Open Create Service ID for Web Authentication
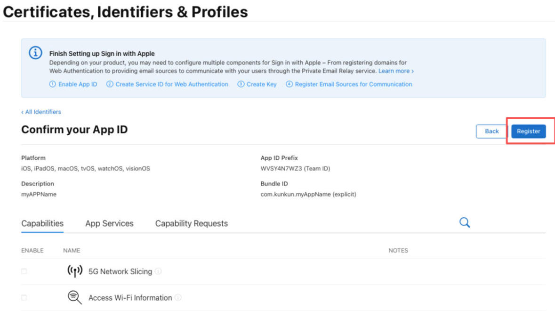 point(167,84)
